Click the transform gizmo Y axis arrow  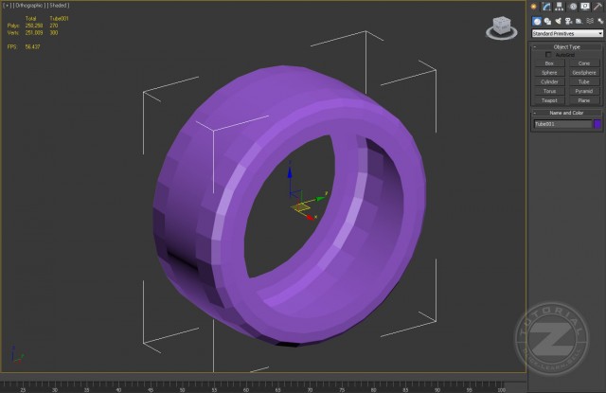320,199
